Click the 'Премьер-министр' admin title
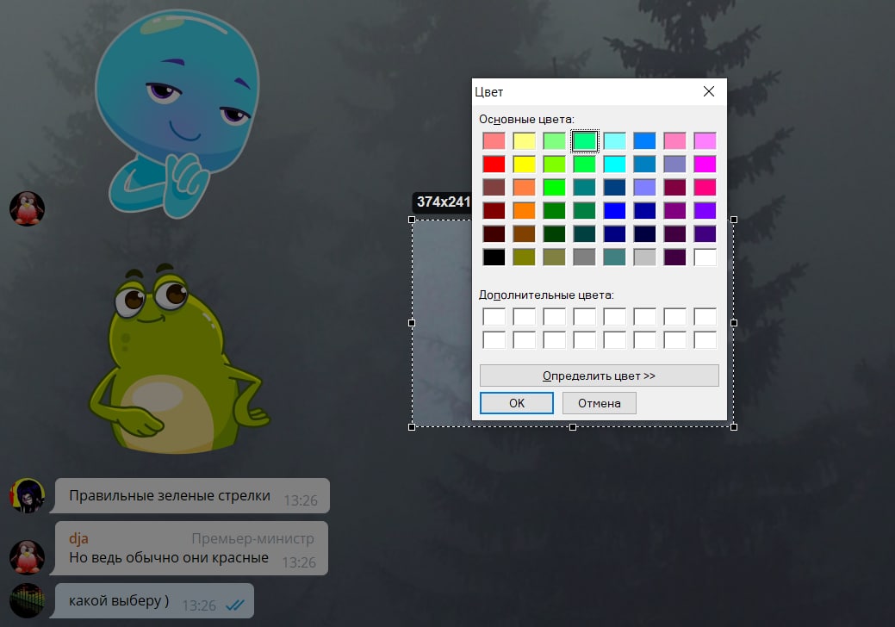The image size is (895, 627). point(253,538)
